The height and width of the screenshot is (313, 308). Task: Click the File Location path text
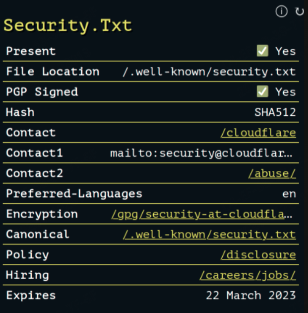coord(209,72)
